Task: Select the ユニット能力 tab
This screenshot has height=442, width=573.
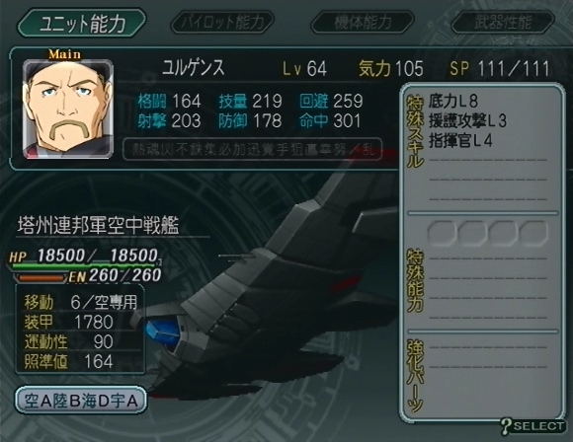Action: click(x=81, y=23)
